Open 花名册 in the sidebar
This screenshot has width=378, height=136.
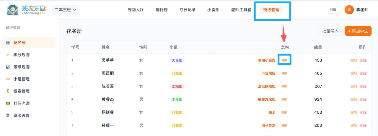pyautogui.click(x=29, y=43)
